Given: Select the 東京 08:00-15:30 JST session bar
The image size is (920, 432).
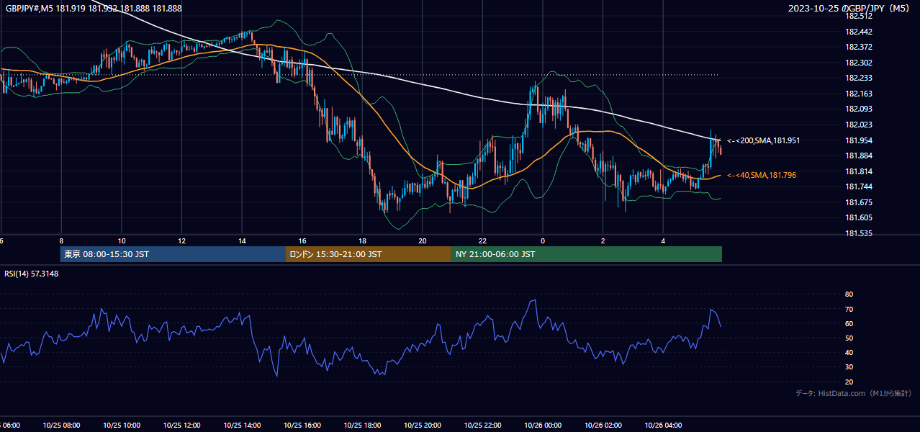Looking at the screenshot, I should pyautogui.click(x=173, y=254).
